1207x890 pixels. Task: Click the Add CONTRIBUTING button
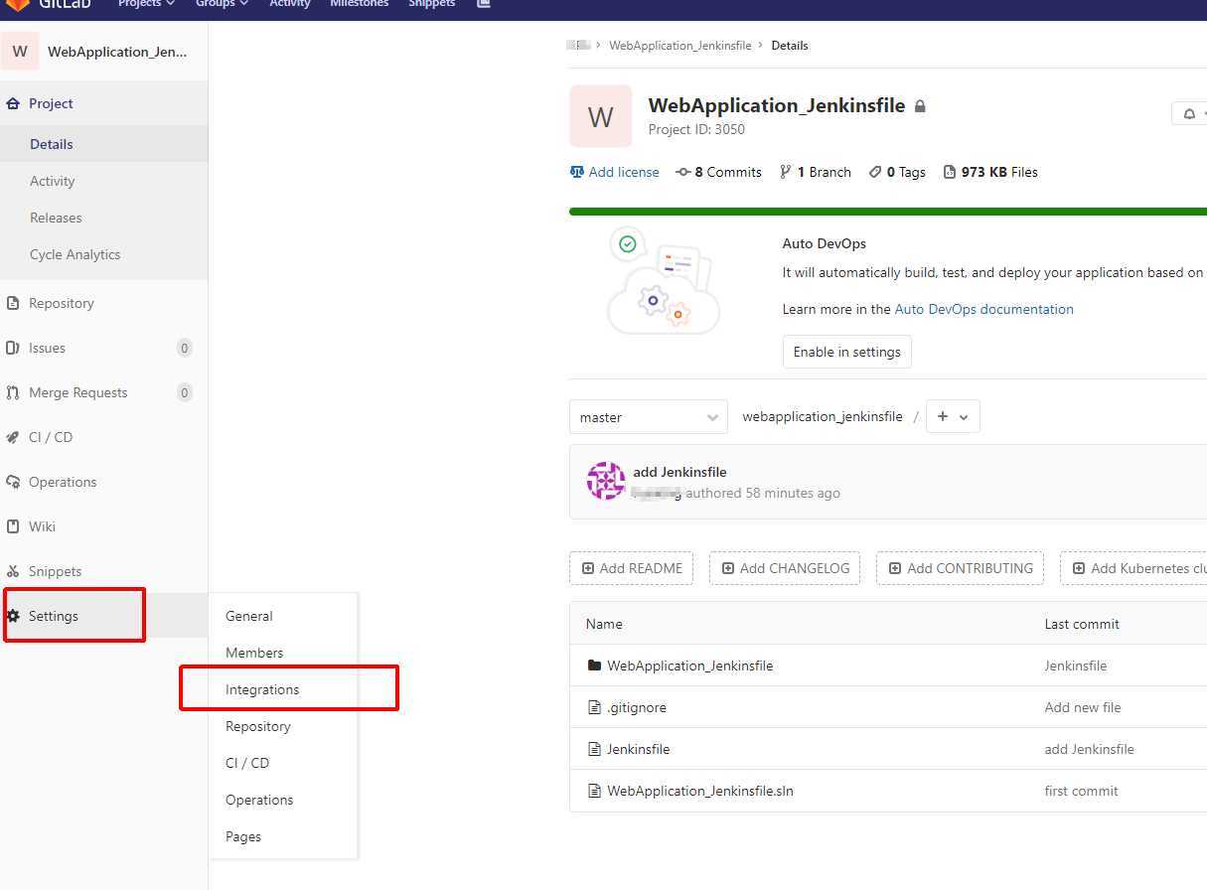[960, 568]
